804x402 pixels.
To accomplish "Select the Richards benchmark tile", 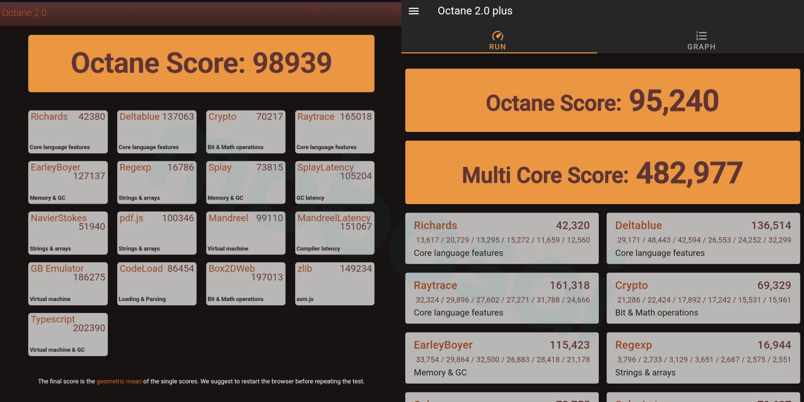I will [x=68, y=132].
